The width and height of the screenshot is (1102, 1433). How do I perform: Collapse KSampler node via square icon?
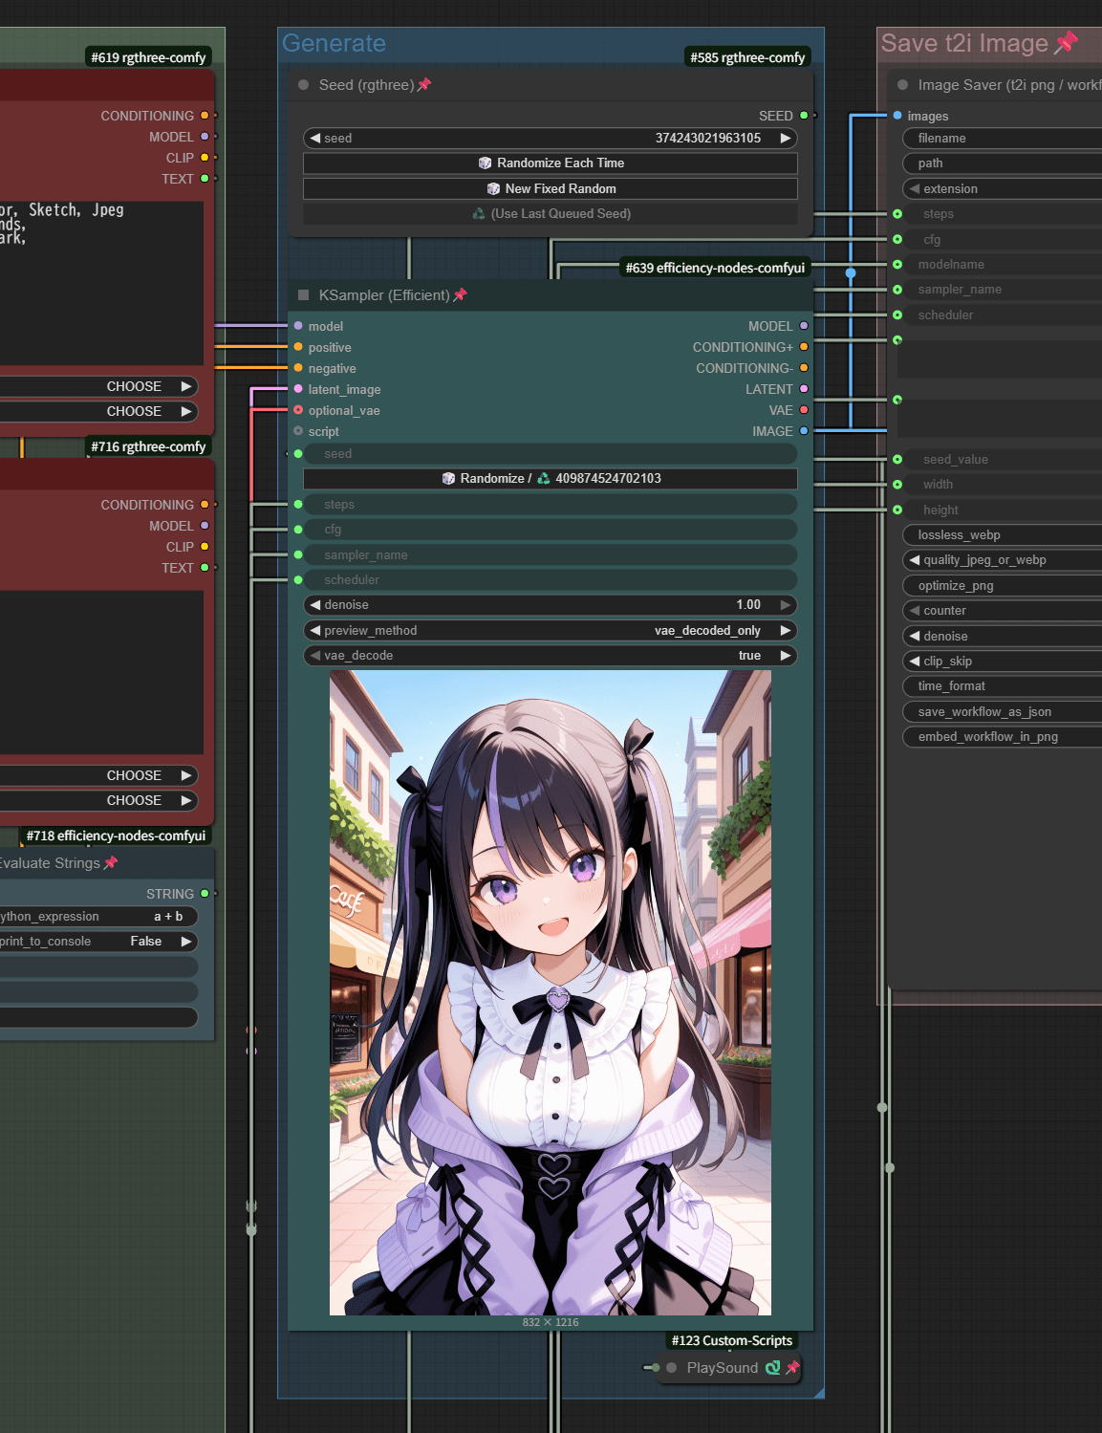coord(303,295)
